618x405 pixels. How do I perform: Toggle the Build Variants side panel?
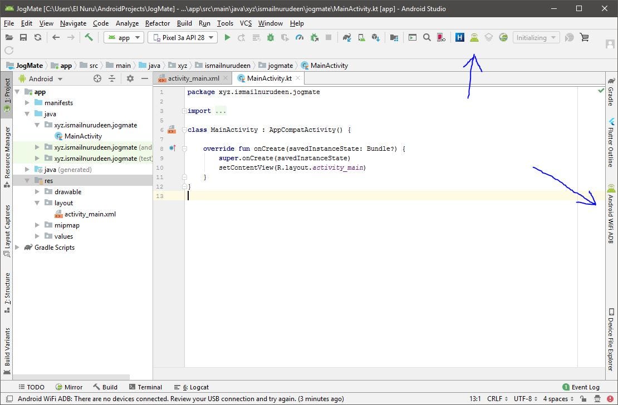[x=7, y=350]
